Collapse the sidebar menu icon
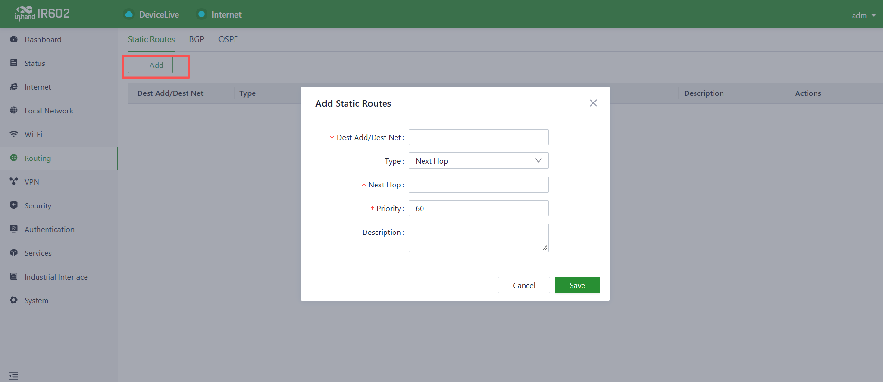Screen dimensions: 883x382 [x=14, y=376]
